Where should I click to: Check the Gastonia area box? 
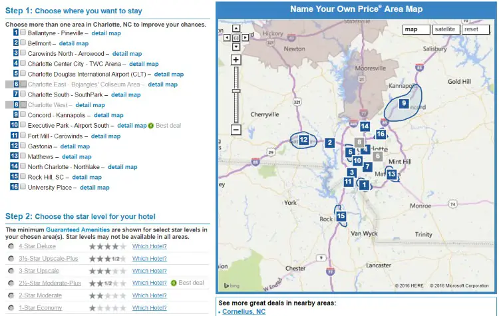pyautogui.click(x=23, y=145)
